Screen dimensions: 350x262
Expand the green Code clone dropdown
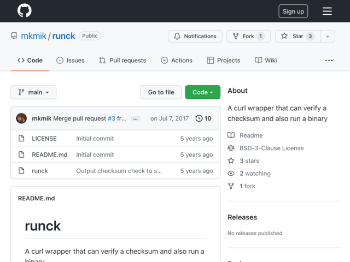[203, 92]
